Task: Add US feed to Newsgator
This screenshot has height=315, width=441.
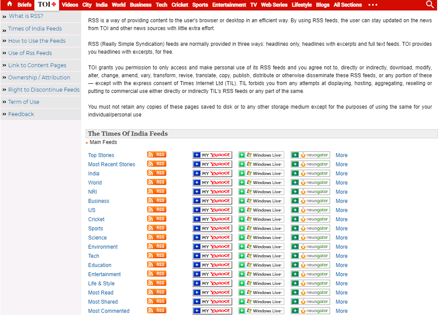Action: (310, 210)
